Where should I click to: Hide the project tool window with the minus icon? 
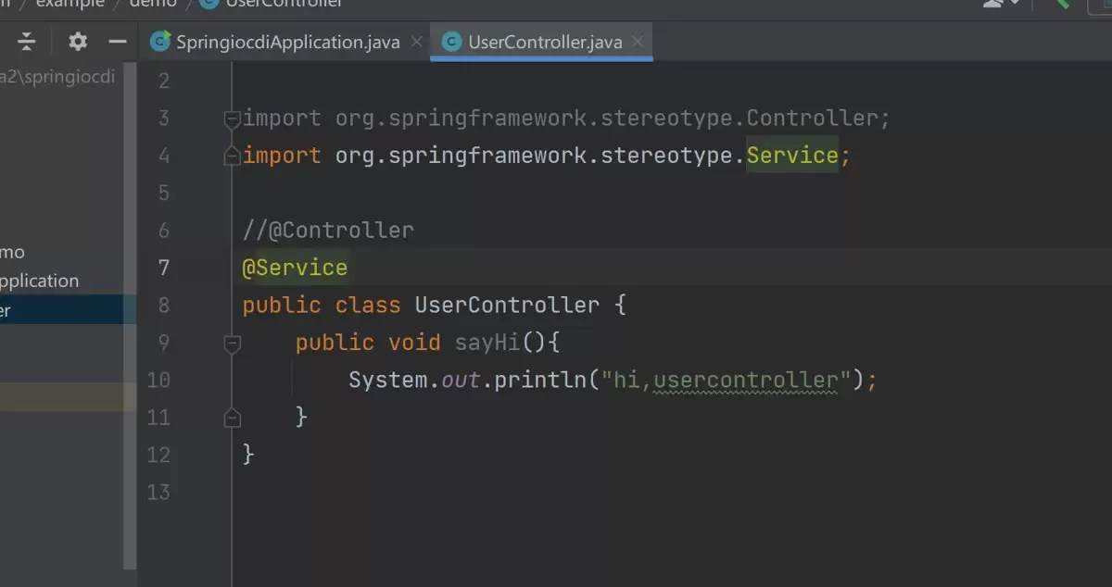tap(118, 42)
